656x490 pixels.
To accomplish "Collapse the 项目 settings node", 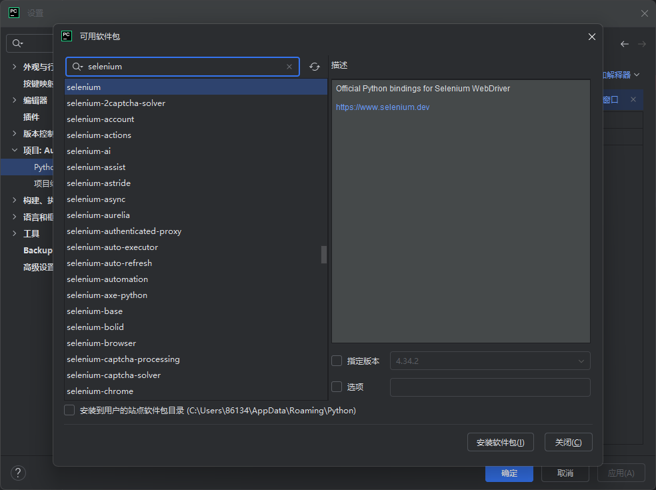I will [x=14, y=150].
